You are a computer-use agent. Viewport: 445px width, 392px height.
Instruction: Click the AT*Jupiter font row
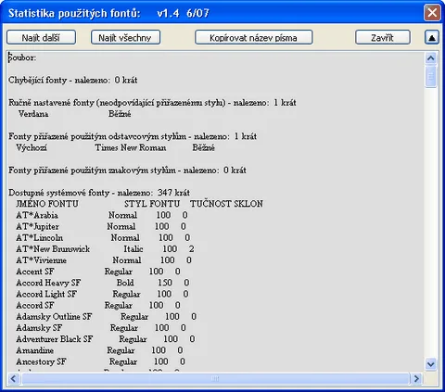click(101, 226)
